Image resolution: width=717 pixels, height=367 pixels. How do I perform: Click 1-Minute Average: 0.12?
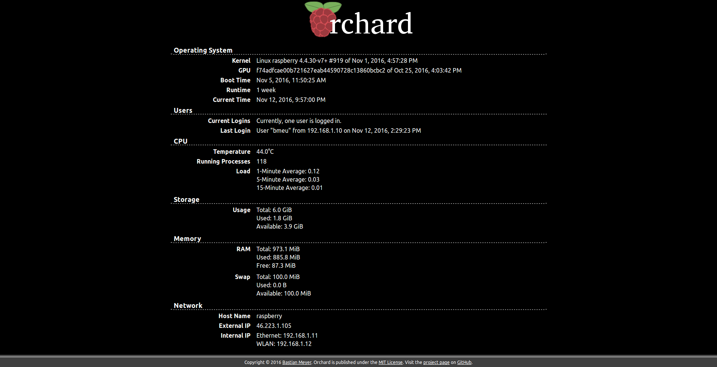coord(288,171)
